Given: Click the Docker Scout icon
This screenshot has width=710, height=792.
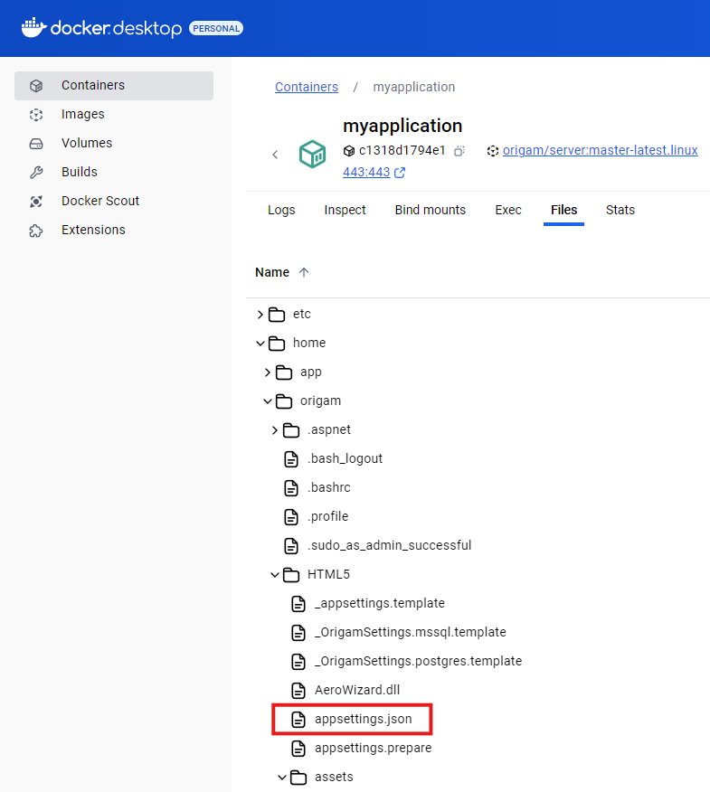Looking at the screenshot, I should [36, 202].
